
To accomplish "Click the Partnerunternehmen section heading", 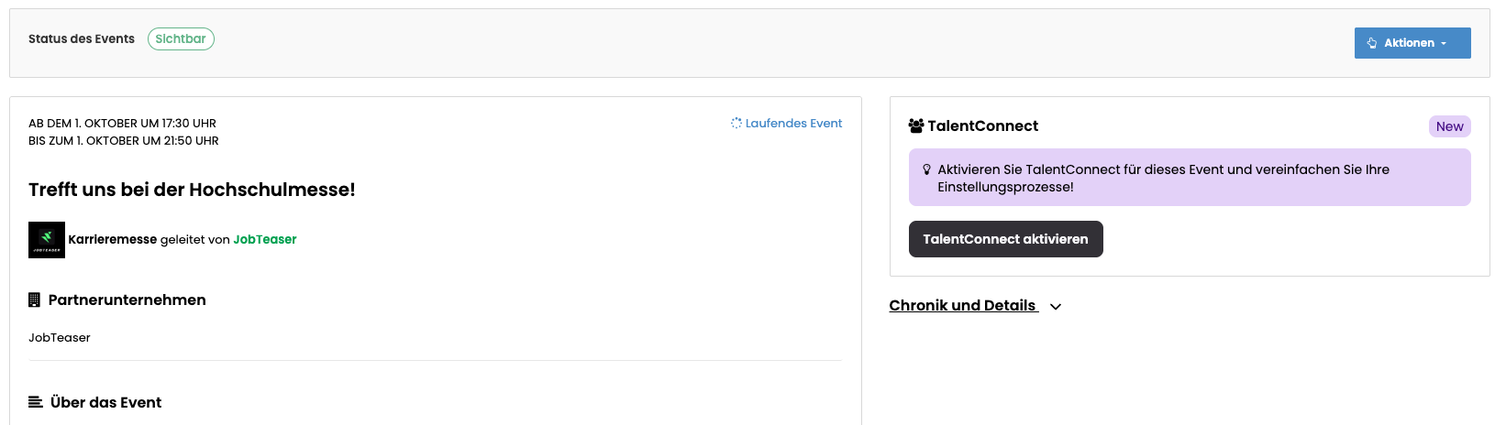I will point(127,300).
